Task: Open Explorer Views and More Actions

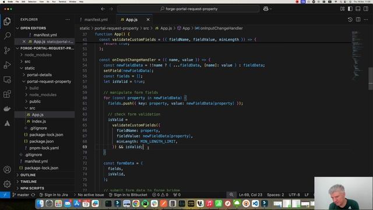Action: tap(68, 19)
